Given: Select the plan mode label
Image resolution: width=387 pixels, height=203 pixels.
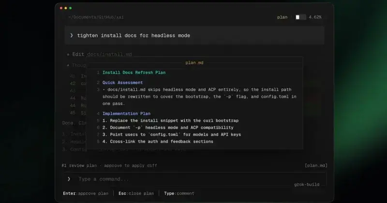Looking at the screenshot, I should point(283,17).
